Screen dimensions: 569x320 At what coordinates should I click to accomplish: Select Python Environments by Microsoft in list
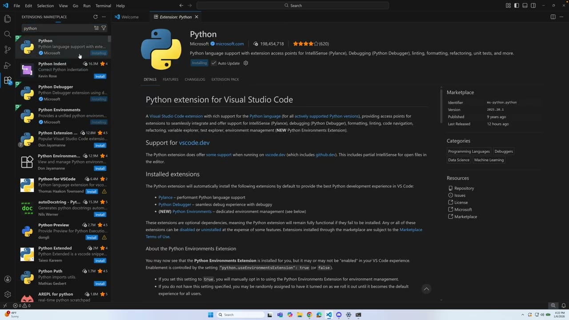tap(63, 116)
